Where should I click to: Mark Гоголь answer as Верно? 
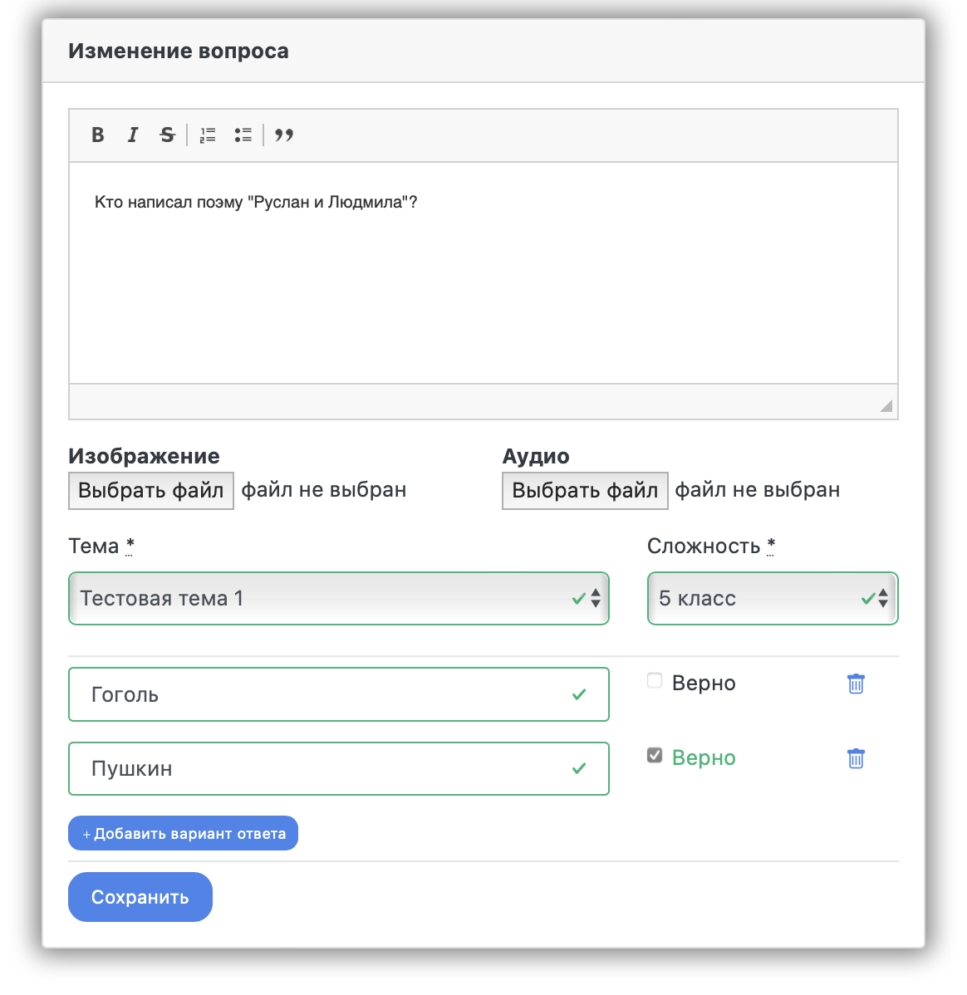655,681
